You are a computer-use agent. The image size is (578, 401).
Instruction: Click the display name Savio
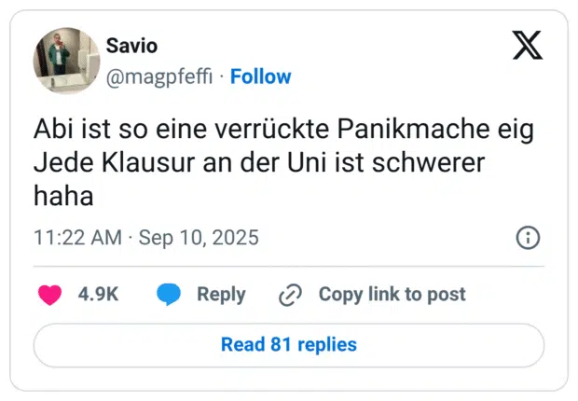tap(131, 45)
